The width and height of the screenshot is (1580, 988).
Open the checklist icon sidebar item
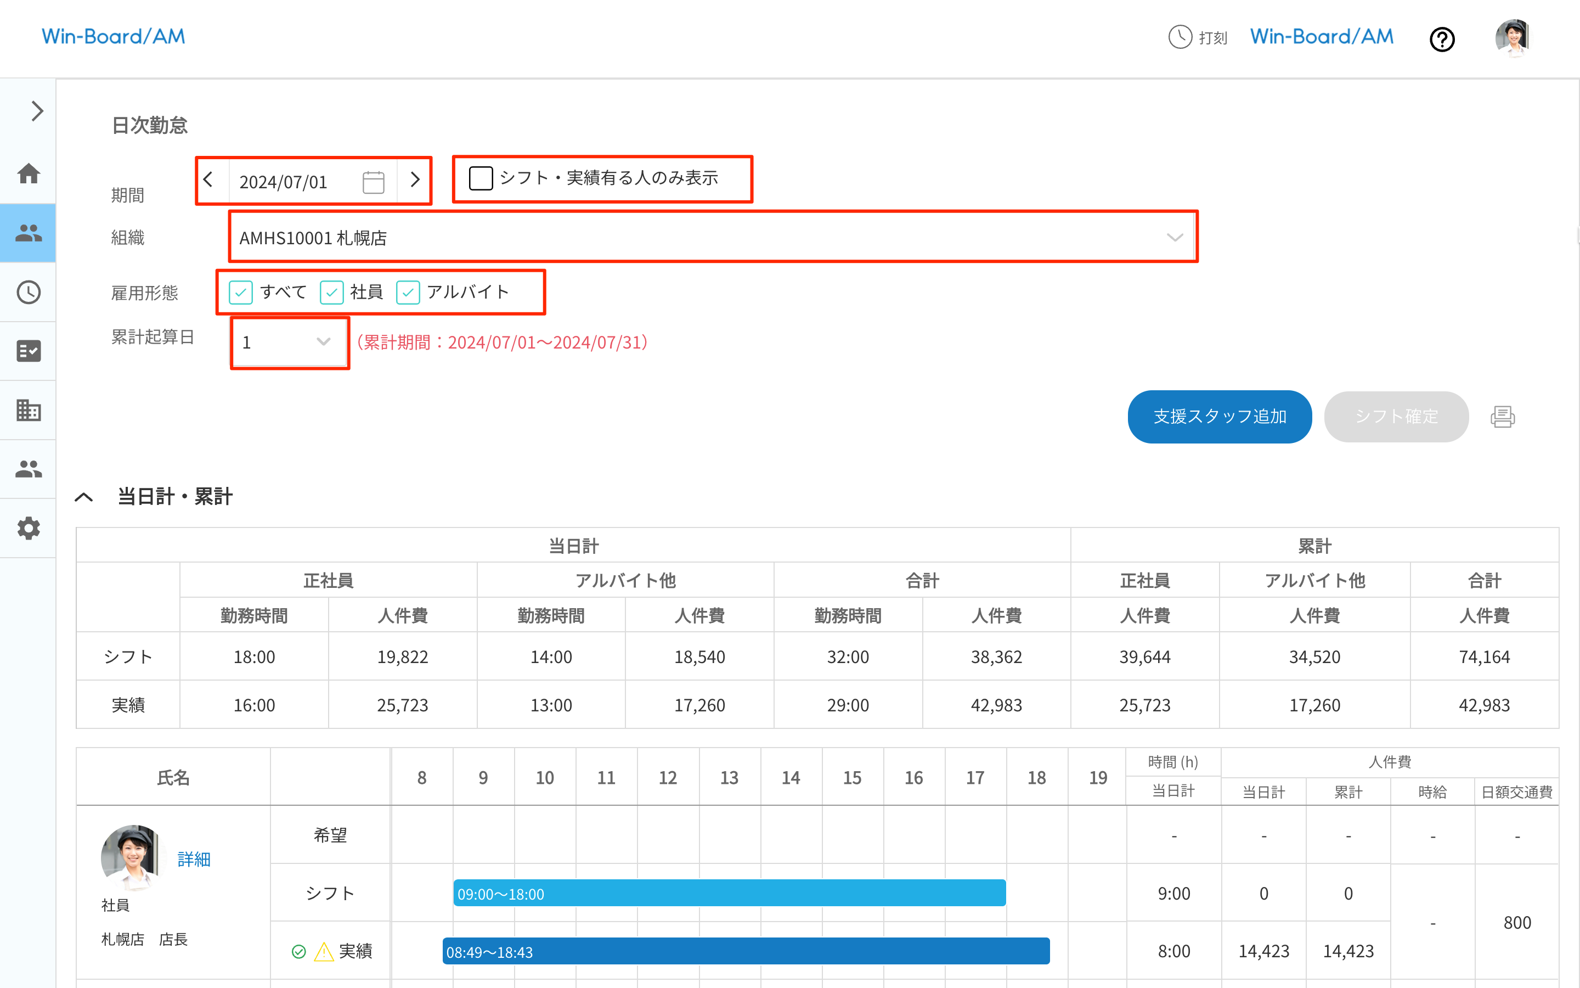tap(28, 351)
